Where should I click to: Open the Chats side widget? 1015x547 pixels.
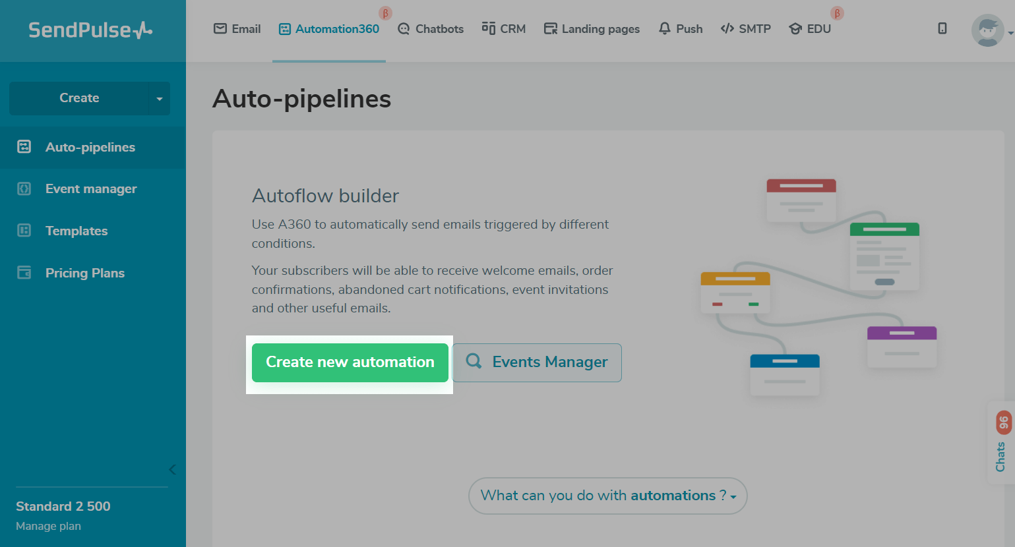tap(1001, 443)
